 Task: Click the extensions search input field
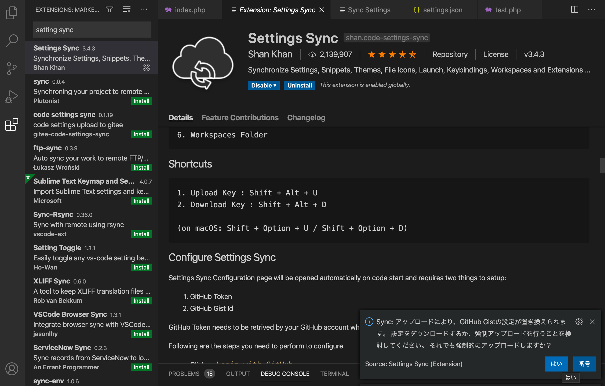tap(92, 30)
